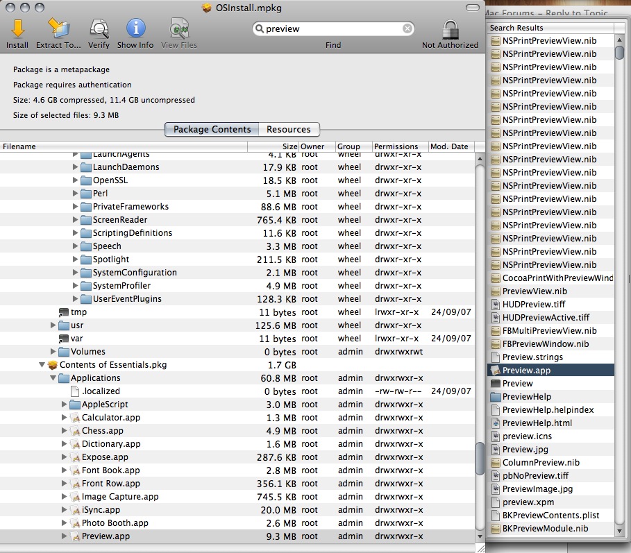The width and height of the screenshot is (631, 553).
Task: Select HUDPreview.tiff in Search Results
Action: [551, 304]
